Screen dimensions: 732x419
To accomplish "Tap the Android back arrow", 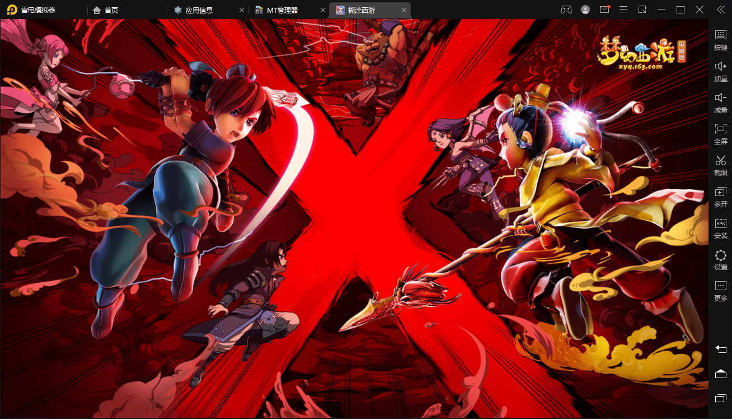I will 720,348.
